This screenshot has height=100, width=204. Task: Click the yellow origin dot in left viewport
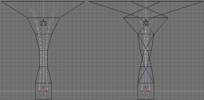43,50
